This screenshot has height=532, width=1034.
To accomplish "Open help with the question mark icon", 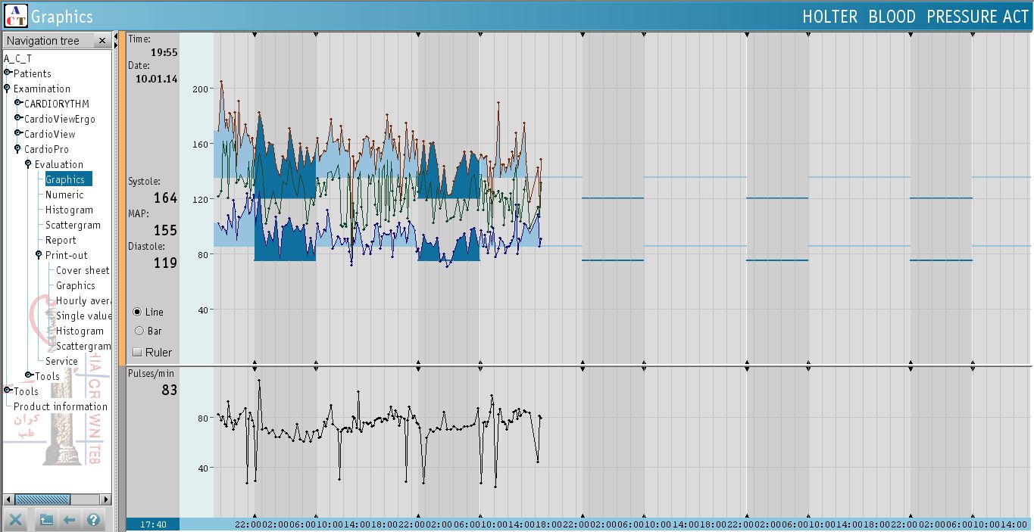I will coord(93,520).
